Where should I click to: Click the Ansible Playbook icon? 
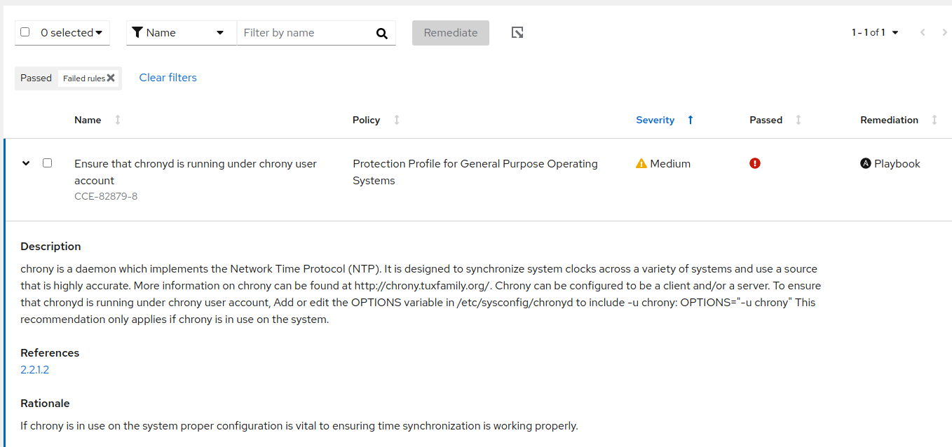click(x=866, y=163)
